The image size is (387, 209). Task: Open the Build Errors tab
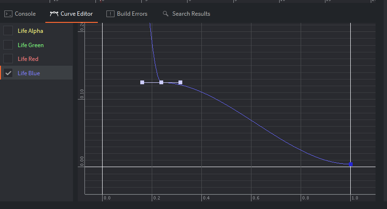pyautogui.click(x=127, y=14)
